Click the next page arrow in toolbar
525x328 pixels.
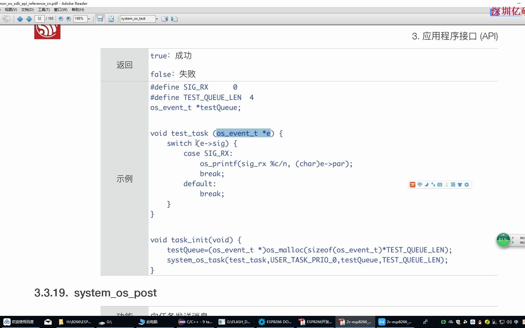29,19
